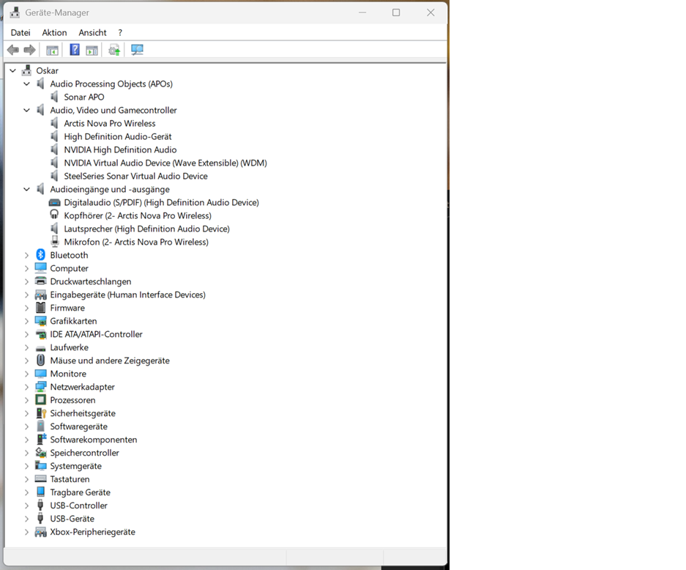Collapse the Oskar root node

coord(12,70)
